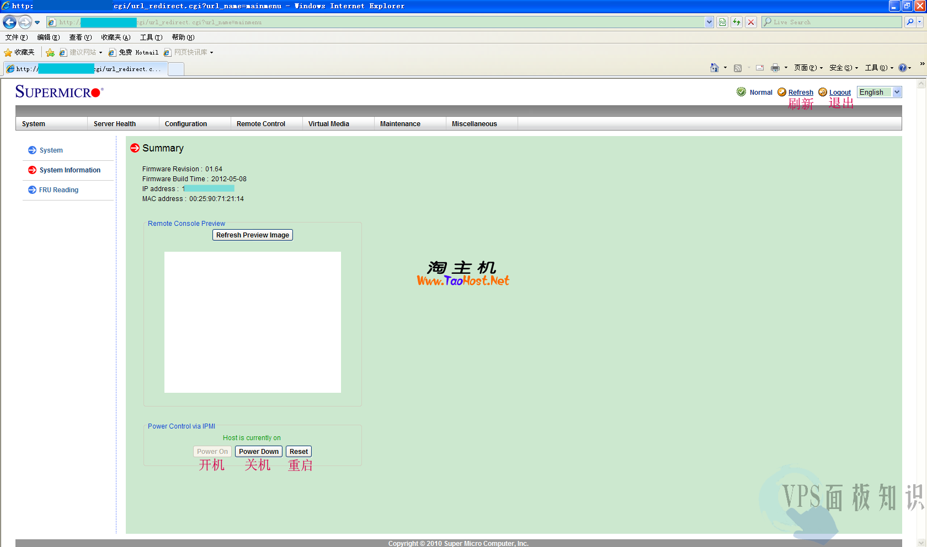Open the Maintenance tab
This screenshot has height=547, width=927.
(410, 123)
